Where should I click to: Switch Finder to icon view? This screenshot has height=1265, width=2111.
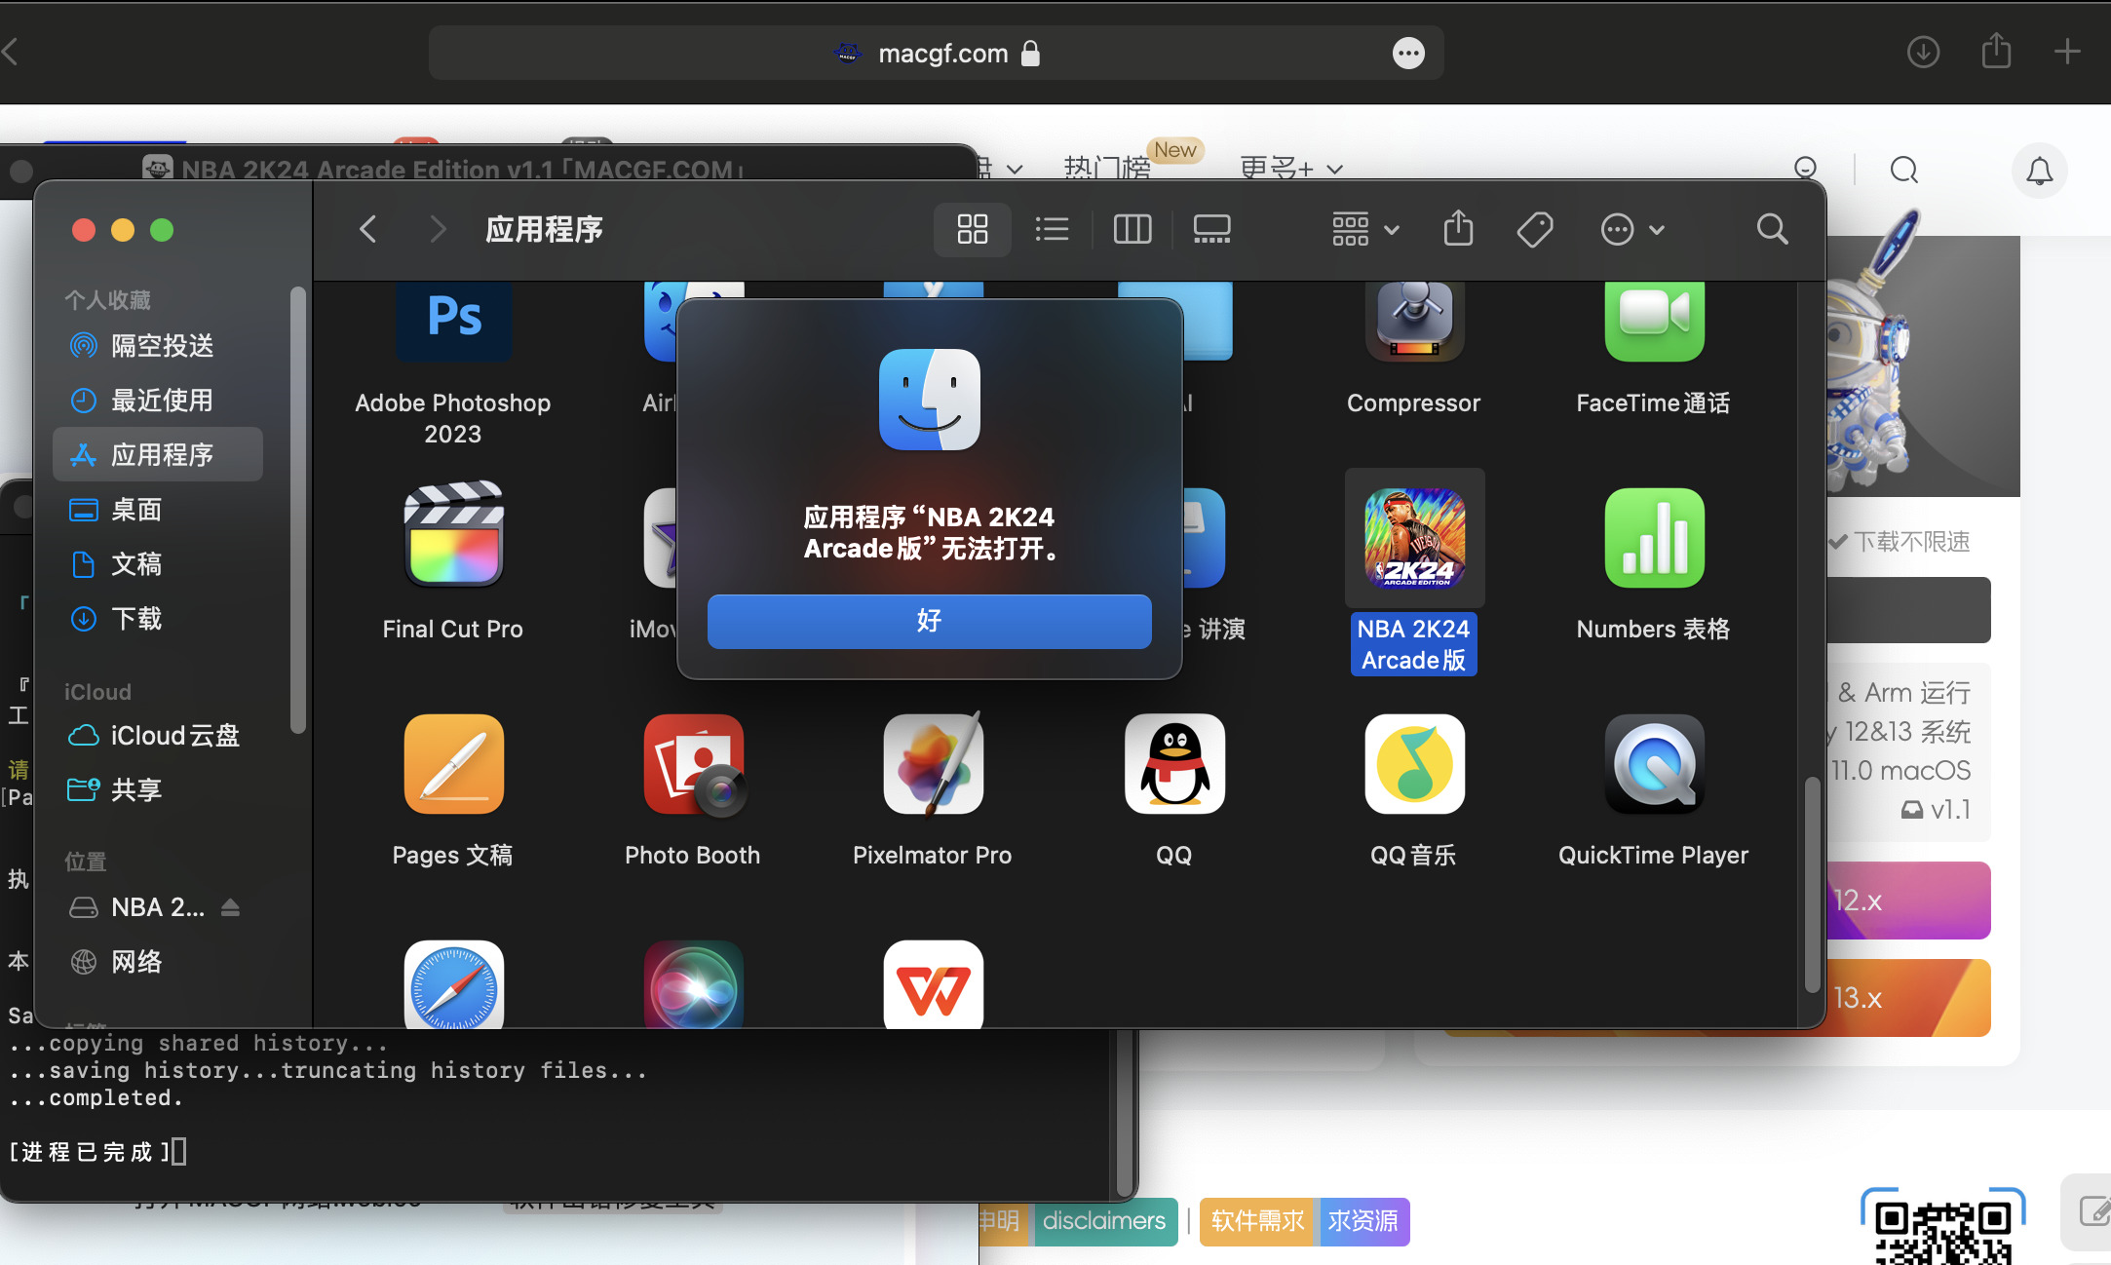click(972, 230)
